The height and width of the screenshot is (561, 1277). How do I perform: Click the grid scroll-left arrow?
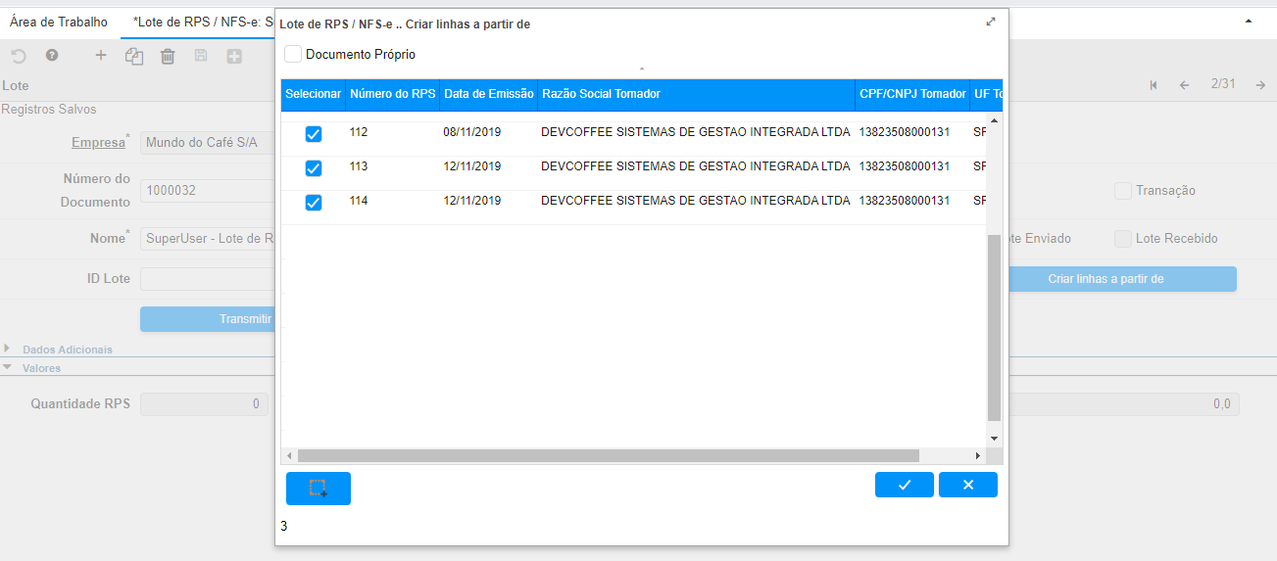tap(289, 456)
